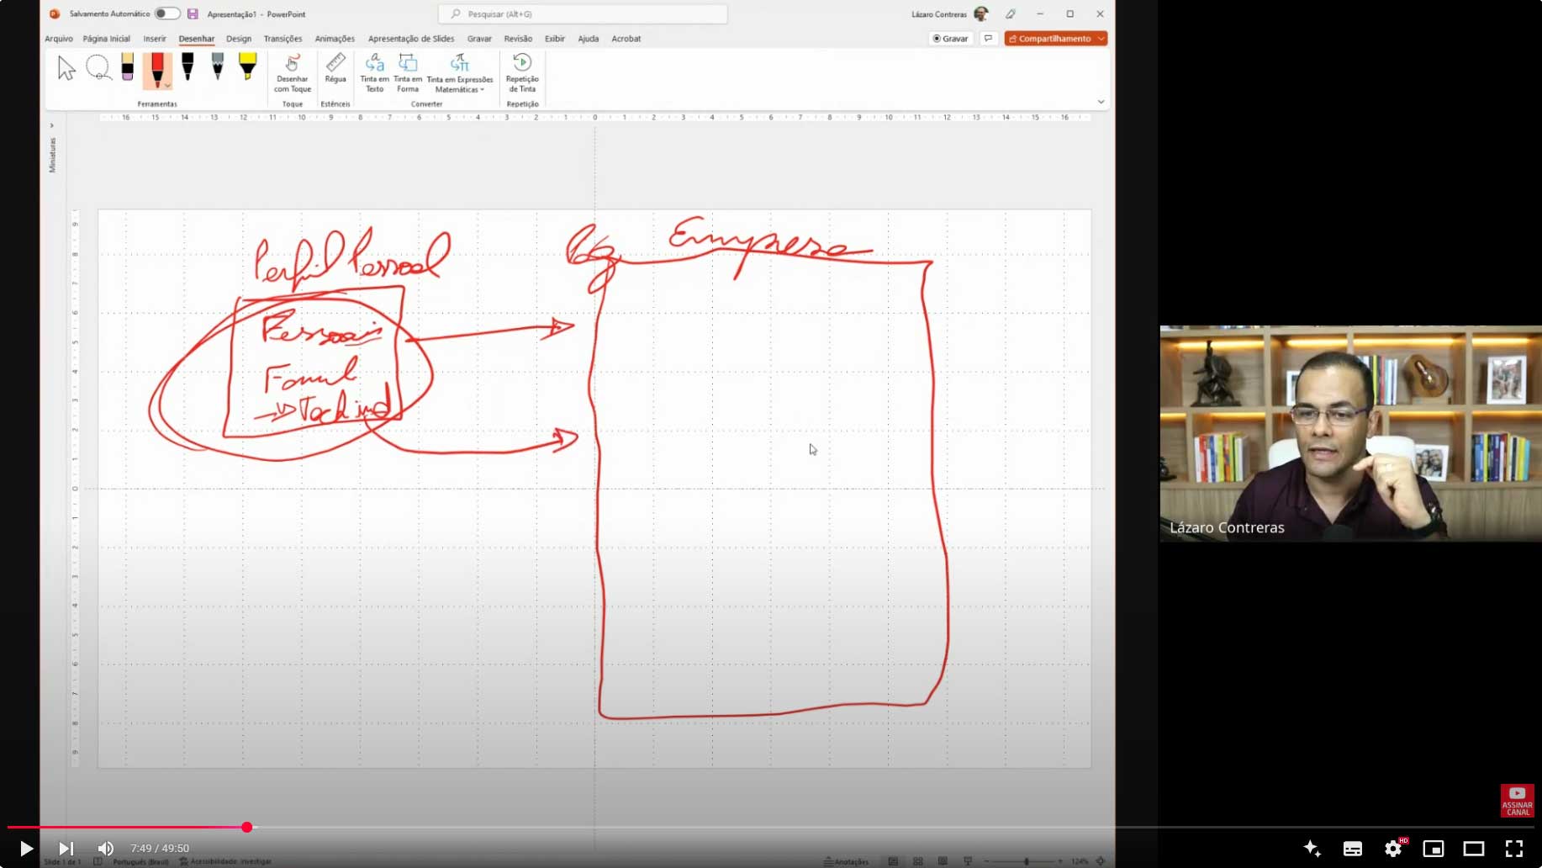Enable miniplayer mode

1434,849
